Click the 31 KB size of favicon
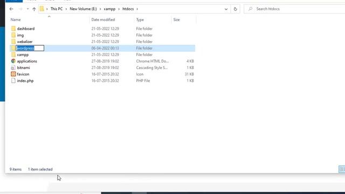Image resolution: width=345 pixels, height=194 pixels. pos(189,74)
